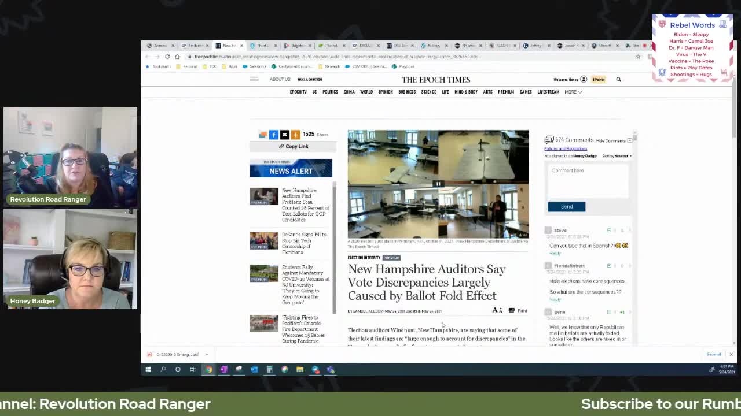Open the PREMIUM section
Screen dimensions: 741x416
(506, 92)
